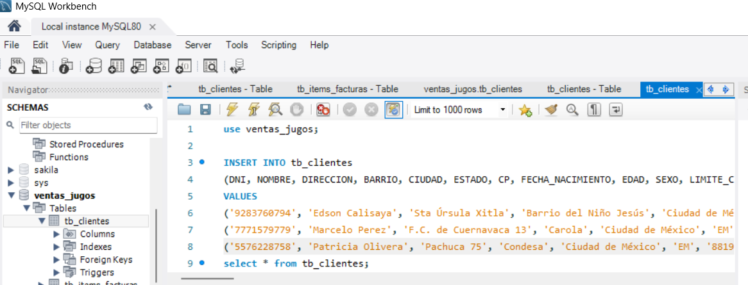Switch to Local instance MySQL80 tab
Image resolution: width=748 pixels, height=285 pixels.
pos(91,26)
